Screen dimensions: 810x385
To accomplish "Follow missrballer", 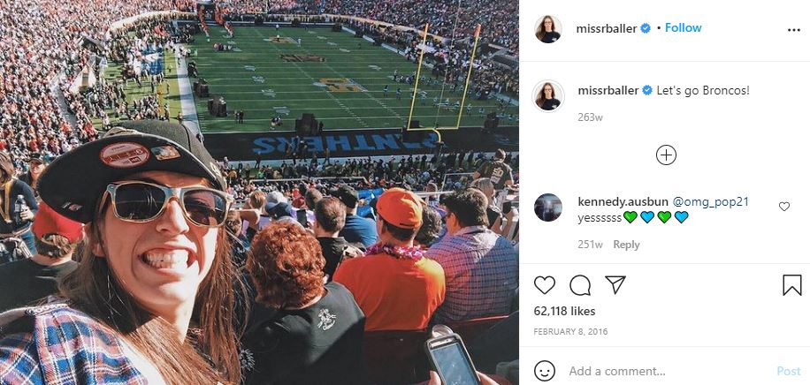I will coord(683,28).
